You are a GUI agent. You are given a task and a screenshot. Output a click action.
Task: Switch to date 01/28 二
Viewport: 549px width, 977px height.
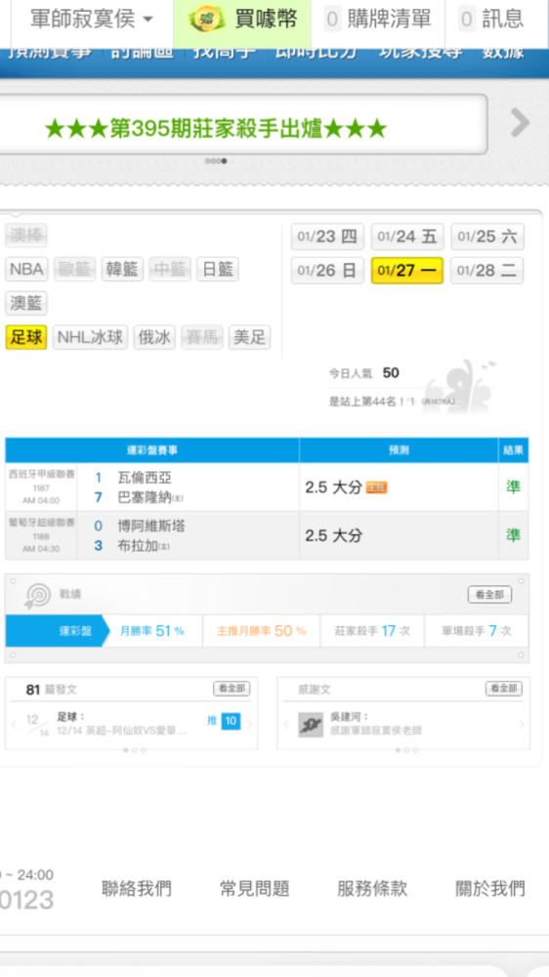tap(487, 271)
